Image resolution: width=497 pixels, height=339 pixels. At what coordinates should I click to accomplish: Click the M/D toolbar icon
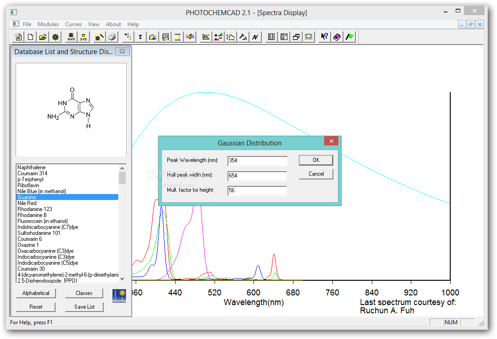coord(71,37)
